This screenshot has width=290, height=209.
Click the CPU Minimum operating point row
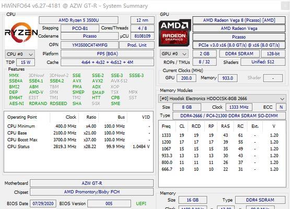click(78, 126)
